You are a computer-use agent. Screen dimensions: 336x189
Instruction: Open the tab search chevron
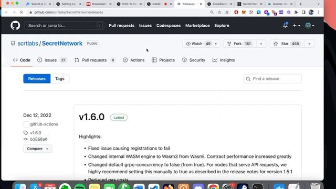(x=319, y=4)
